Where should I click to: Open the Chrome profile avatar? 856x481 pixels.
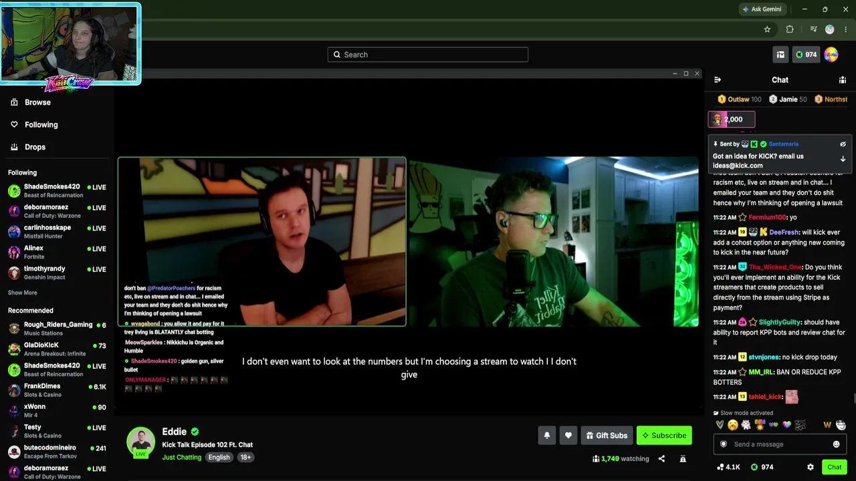(830, 29)
